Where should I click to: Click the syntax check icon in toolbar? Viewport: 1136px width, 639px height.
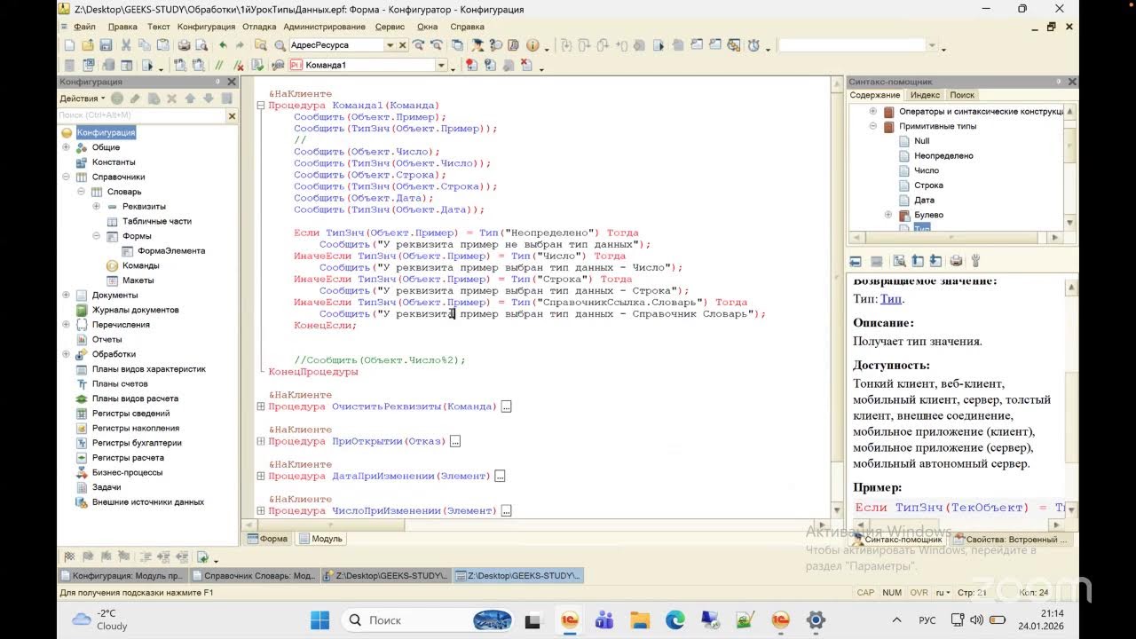[x=257, y=65]
